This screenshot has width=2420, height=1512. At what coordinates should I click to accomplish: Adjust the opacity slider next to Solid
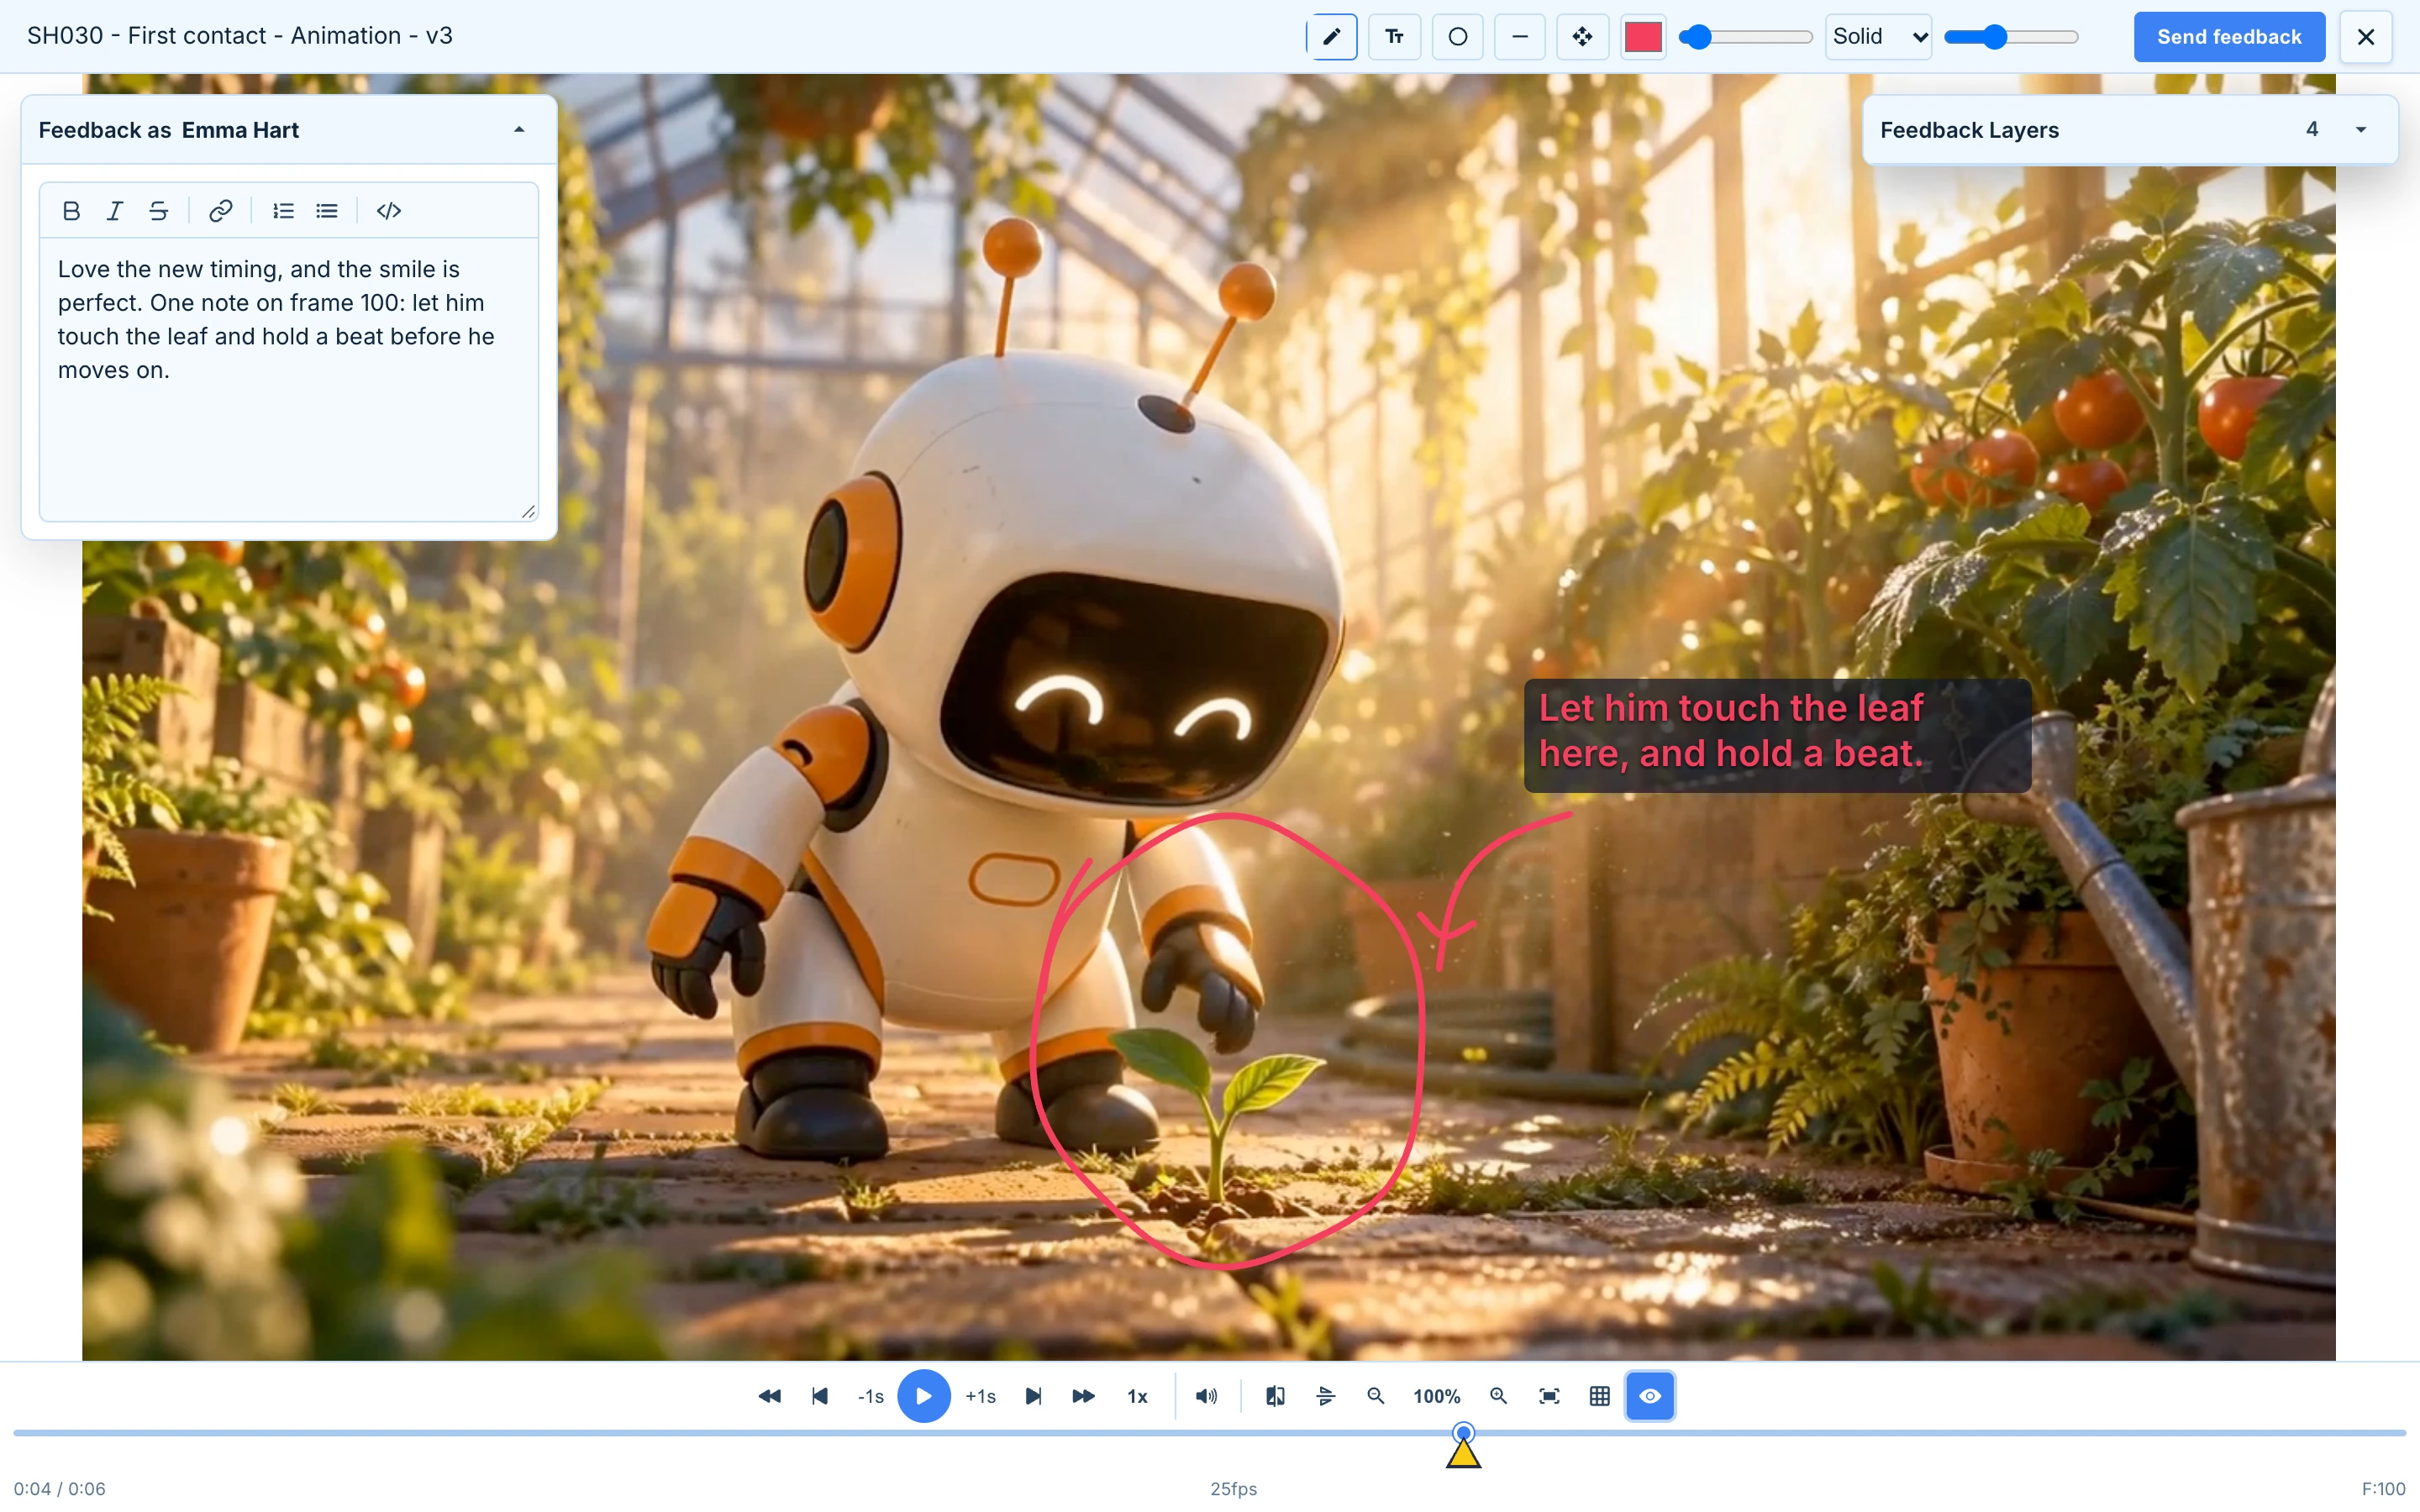pyautogui.click(x=2011, y=37)
